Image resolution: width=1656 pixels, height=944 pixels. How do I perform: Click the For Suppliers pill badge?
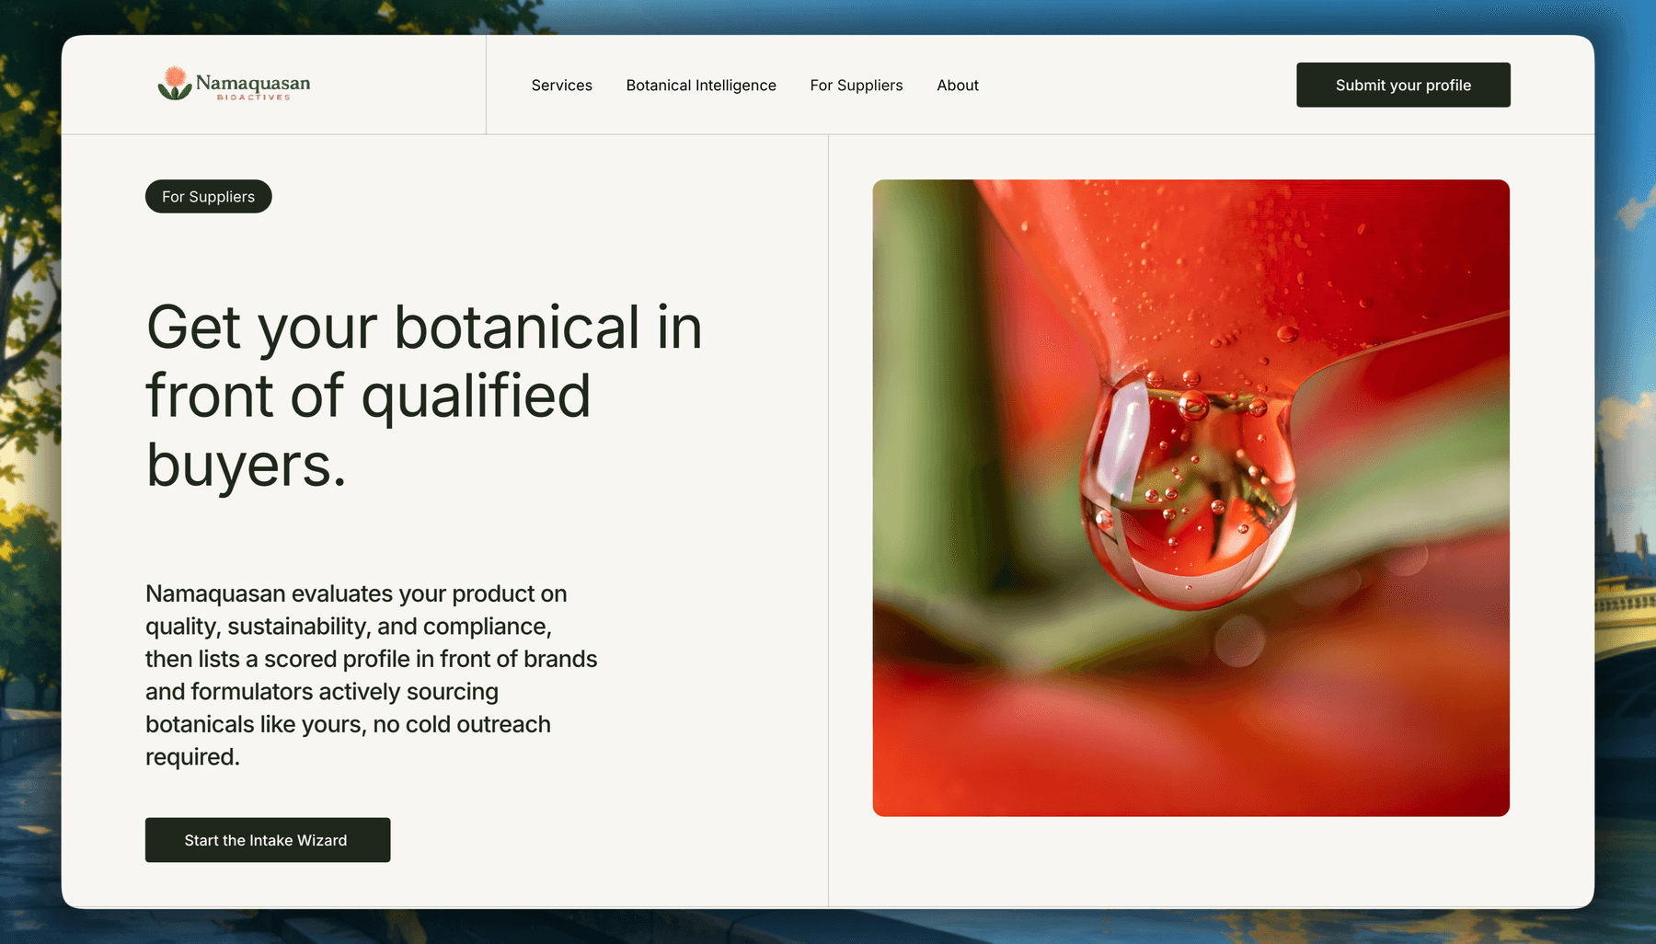click(x=209, y=197)
